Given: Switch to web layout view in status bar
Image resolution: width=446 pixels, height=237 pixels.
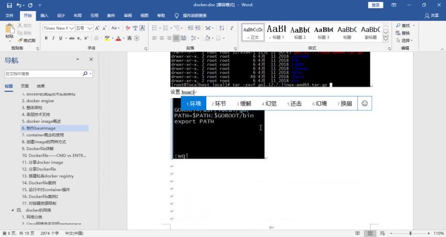Looking at the screenshot, I should point(383,233).
